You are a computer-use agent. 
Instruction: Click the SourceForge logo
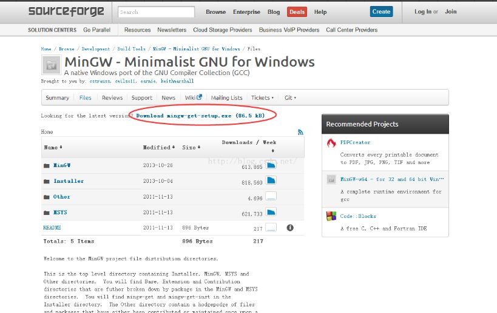[66, 12]
